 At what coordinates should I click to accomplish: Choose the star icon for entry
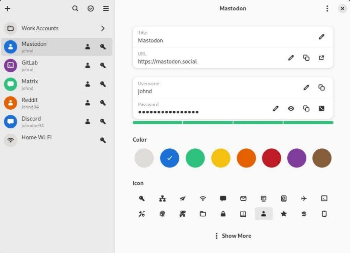click(284, 214)
